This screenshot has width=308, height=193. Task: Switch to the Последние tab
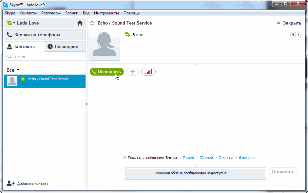click(65, 46)
